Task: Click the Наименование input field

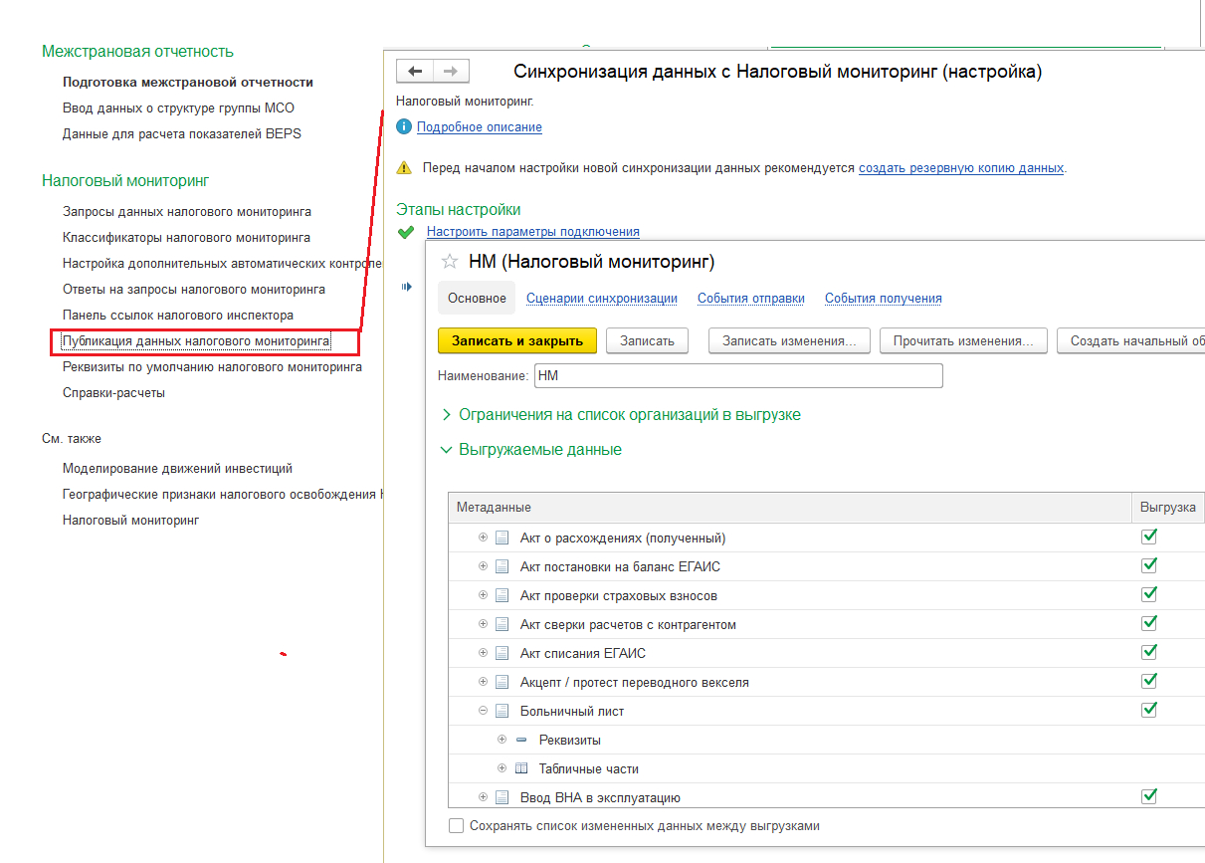Action: (x=738, y=375)
